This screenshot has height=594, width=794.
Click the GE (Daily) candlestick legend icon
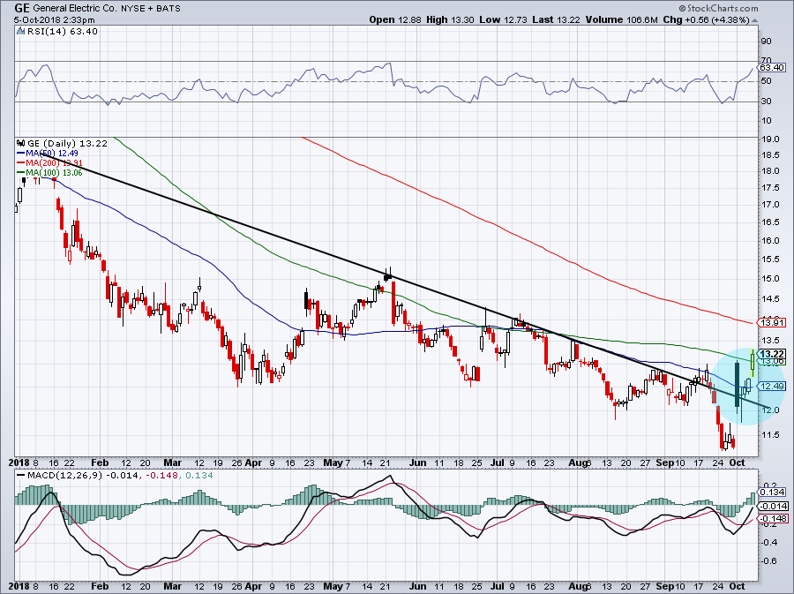(21, 143)
